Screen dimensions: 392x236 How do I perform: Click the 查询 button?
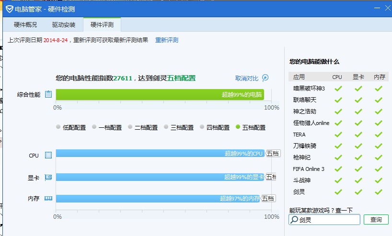coord(376,220)
